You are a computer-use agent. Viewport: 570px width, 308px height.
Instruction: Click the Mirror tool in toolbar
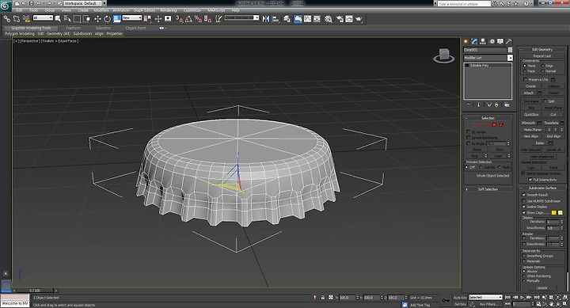pyautogui.click(x=266, y=18)
